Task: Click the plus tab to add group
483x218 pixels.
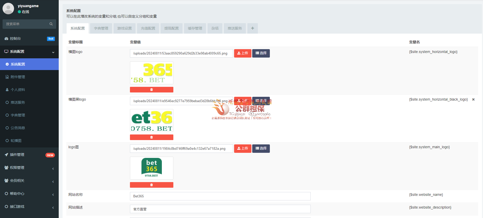Action: click(x=252, y=28)
